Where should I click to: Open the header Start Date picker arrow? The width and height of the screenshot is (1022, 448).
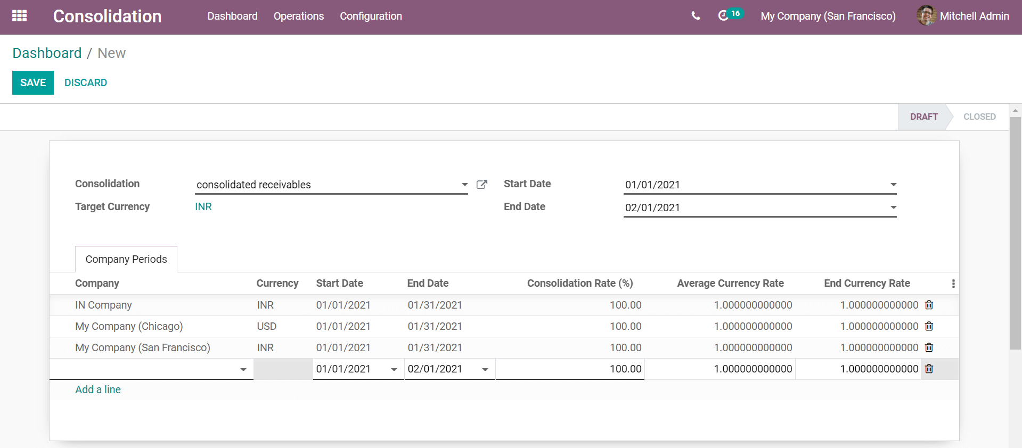coord(893,185)
